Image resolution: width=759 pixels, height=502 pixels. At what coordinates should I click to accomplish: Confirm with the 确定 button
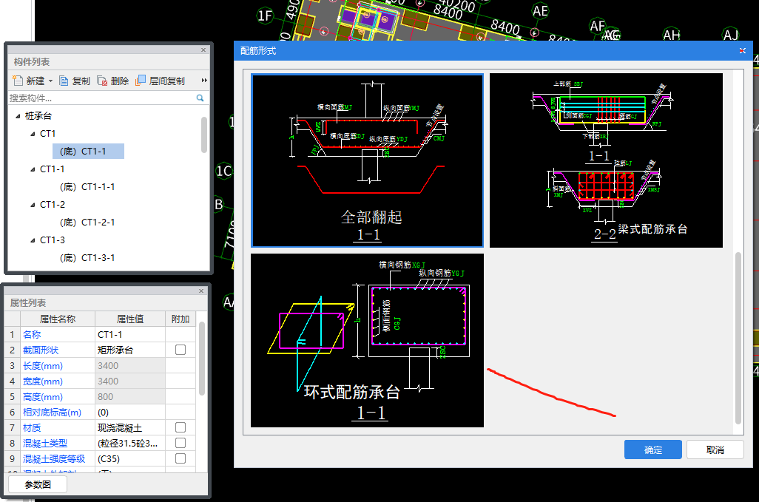click(x=653, y=450)
